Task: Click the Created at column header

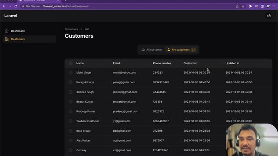Action: click(x=190, y=63)
